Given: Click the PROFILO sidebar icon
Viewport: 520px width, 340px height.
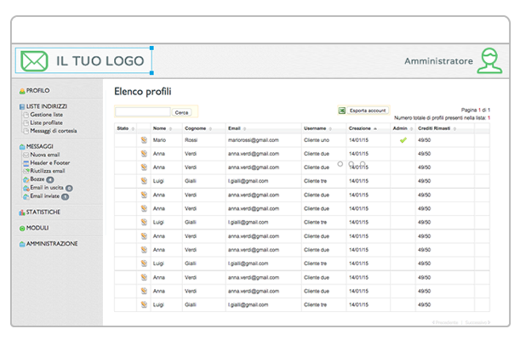Looking at the screenshot, I should point(22,91).
